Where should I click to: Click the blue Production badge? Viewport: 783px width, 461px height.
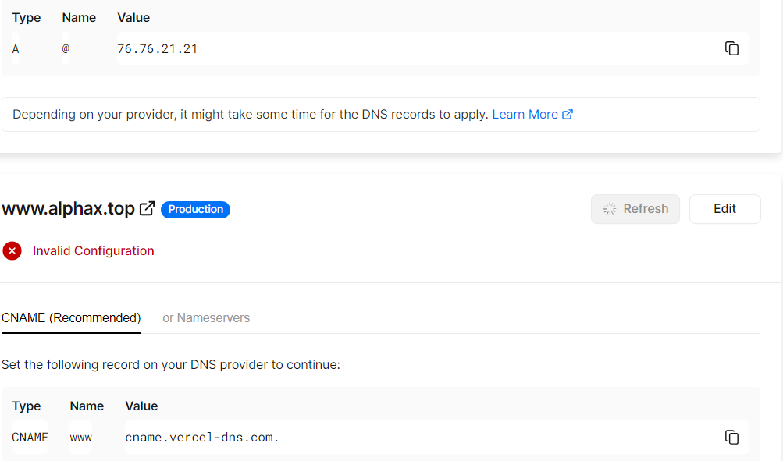[x=195, y=209]
